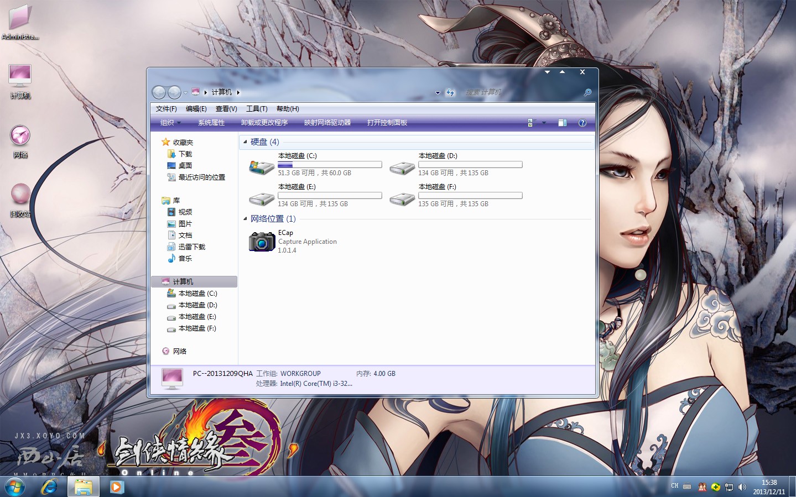Click CH language indicator in tray
This screenshot has height=497, width=796.
pos(675,486)
